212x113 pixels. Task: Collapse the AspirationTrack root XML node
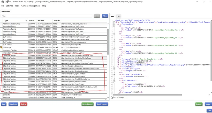point(114,22)
